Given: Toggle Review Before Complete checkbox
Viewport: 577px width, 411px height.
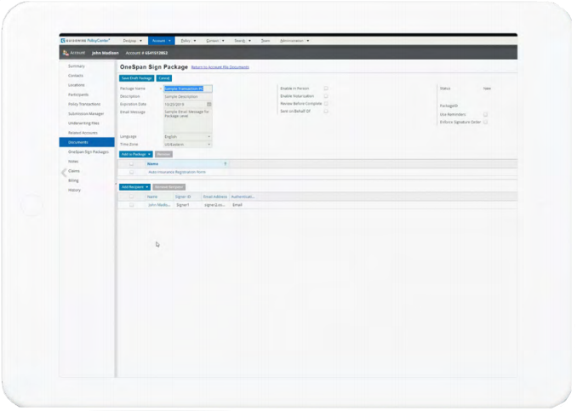Looking at the screenshot, I should tap(326, 104).
